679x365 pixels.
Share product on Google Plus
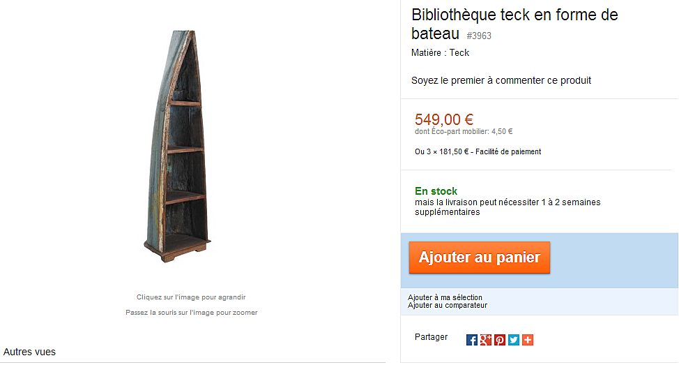pos(485,340)
